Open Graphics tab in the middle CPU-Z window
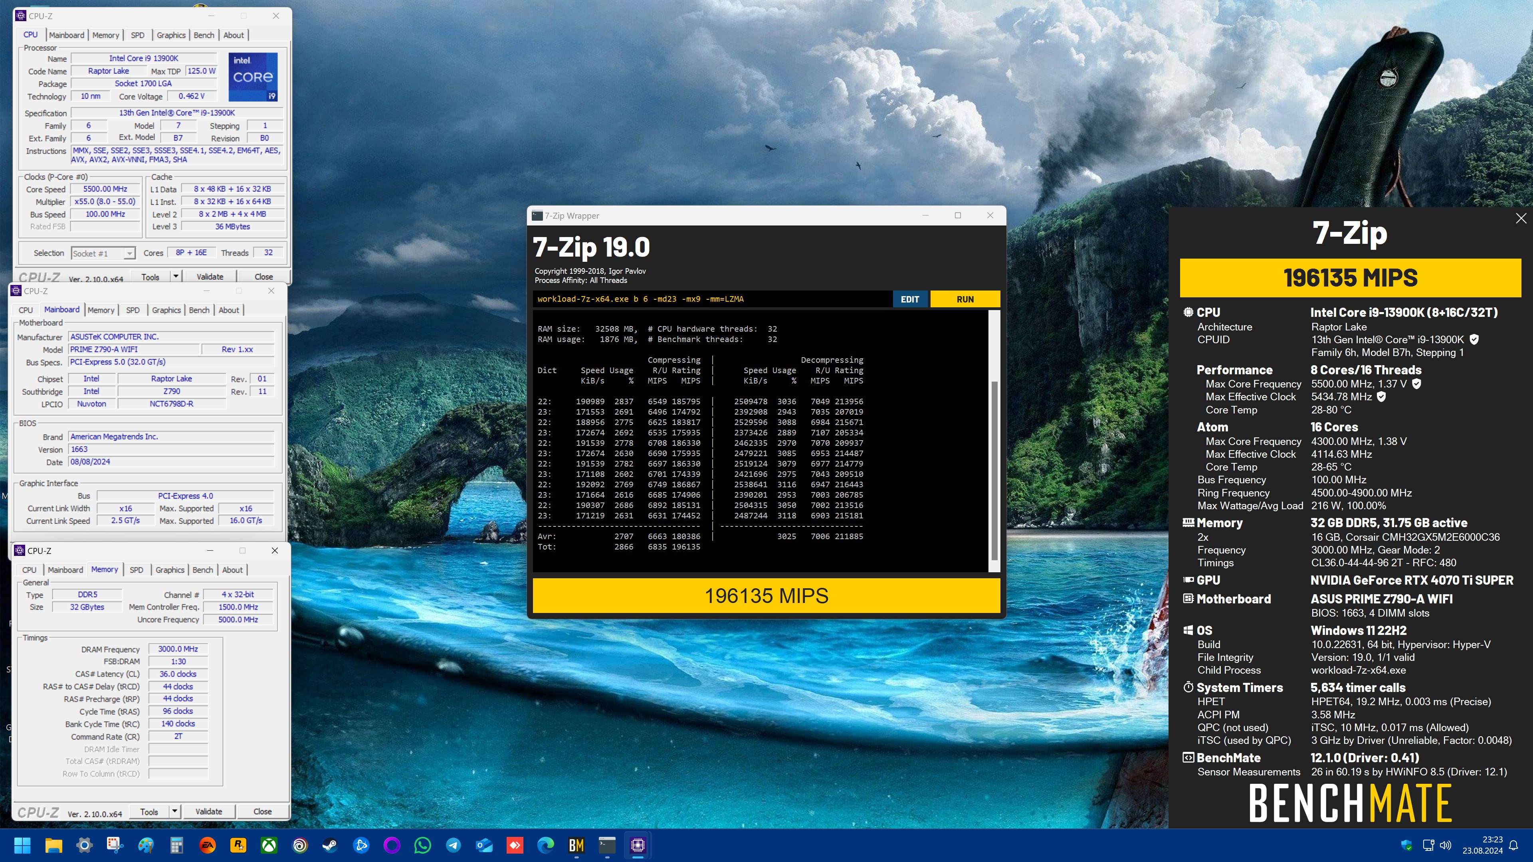1533x862 pixels. coord(166,310)
